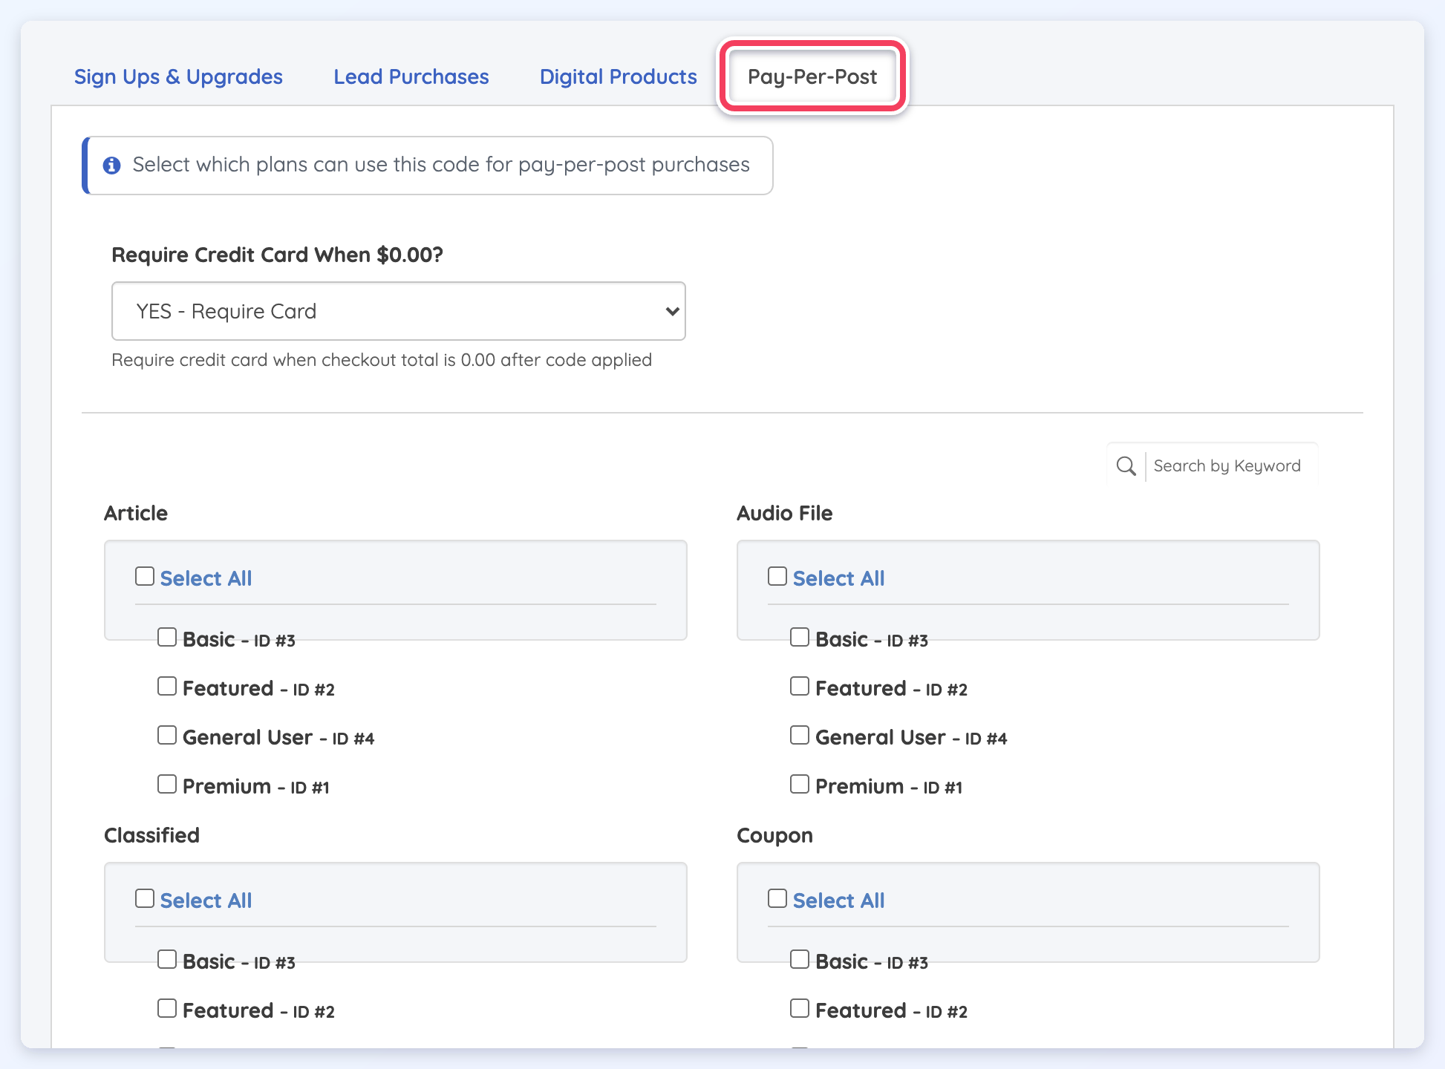Tick Basic ID #3 under Classified
Image resolution: width=1445 pixels, height=1069 pixels.
[x=167, y=959]
